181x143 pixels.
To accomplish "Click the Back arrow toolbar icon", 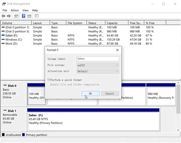I will point(3,16).
